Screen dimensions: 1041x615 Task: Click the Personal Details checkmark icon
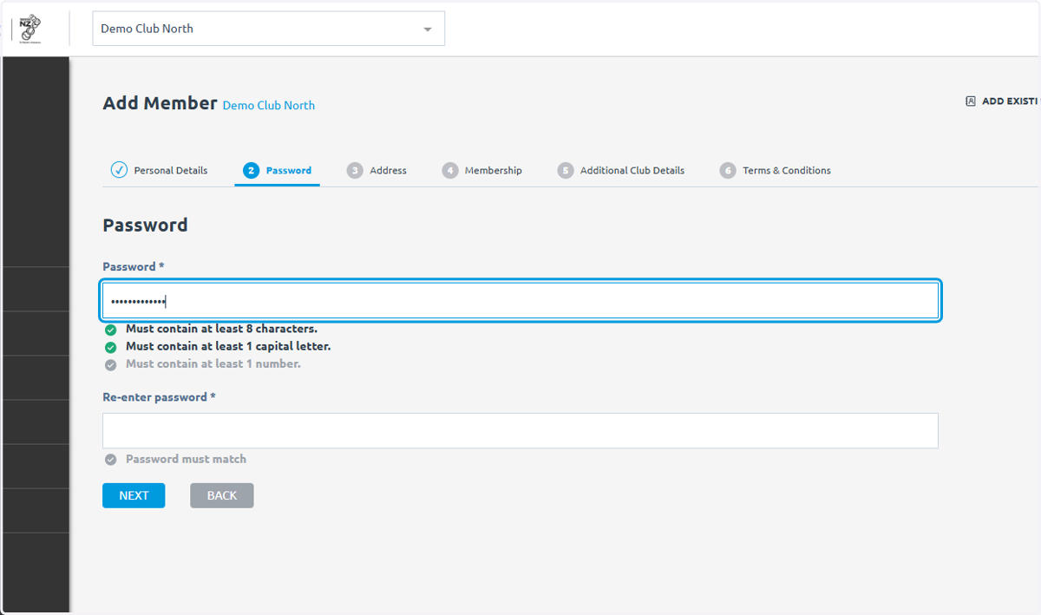point(120,170)
